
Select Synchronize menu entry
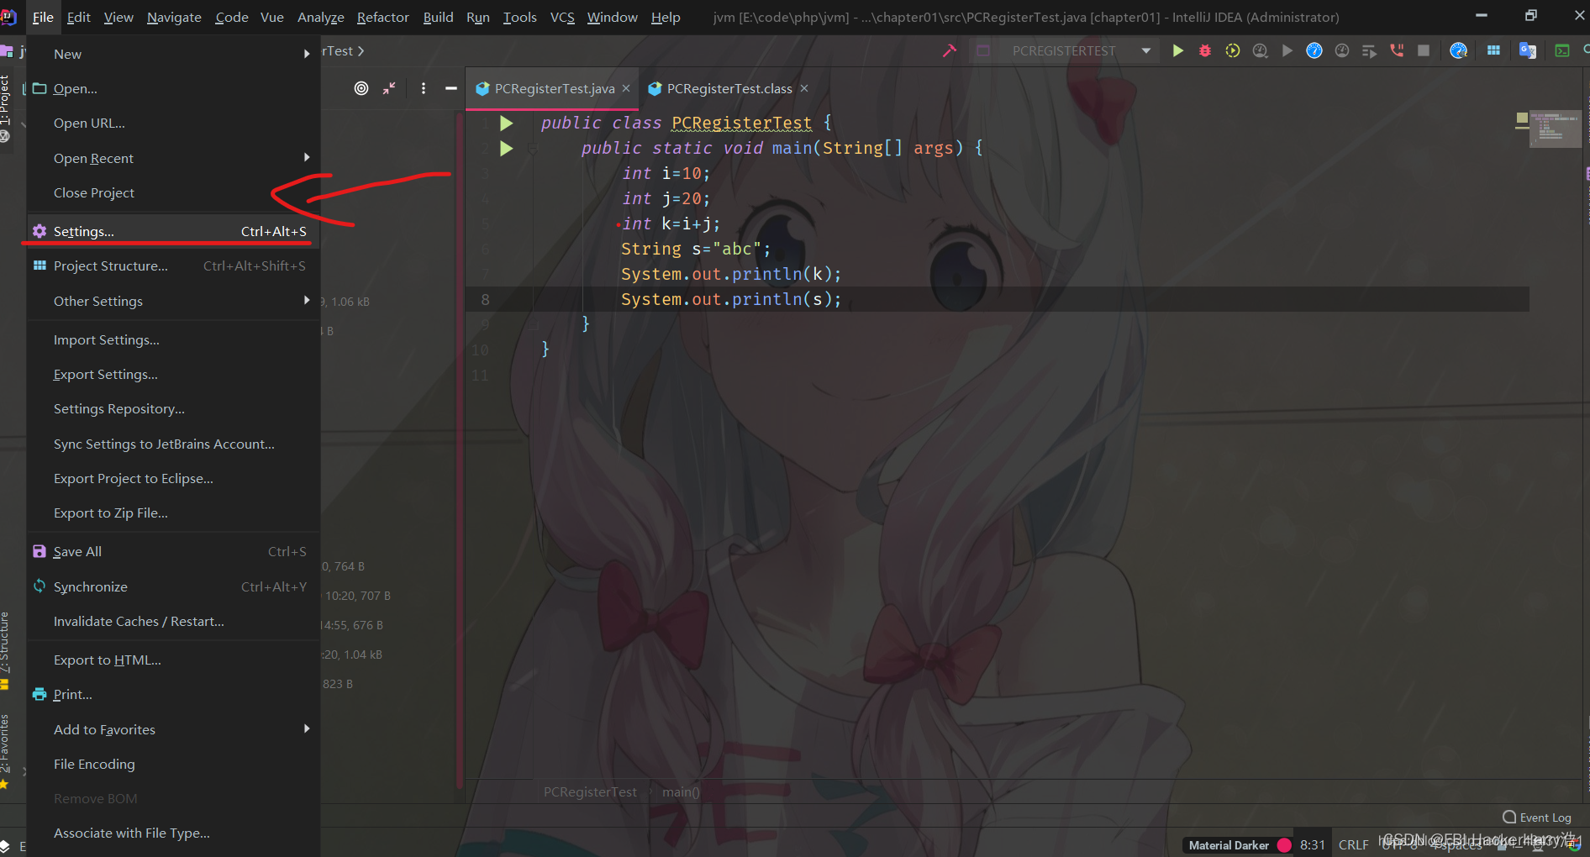point(173,586)
